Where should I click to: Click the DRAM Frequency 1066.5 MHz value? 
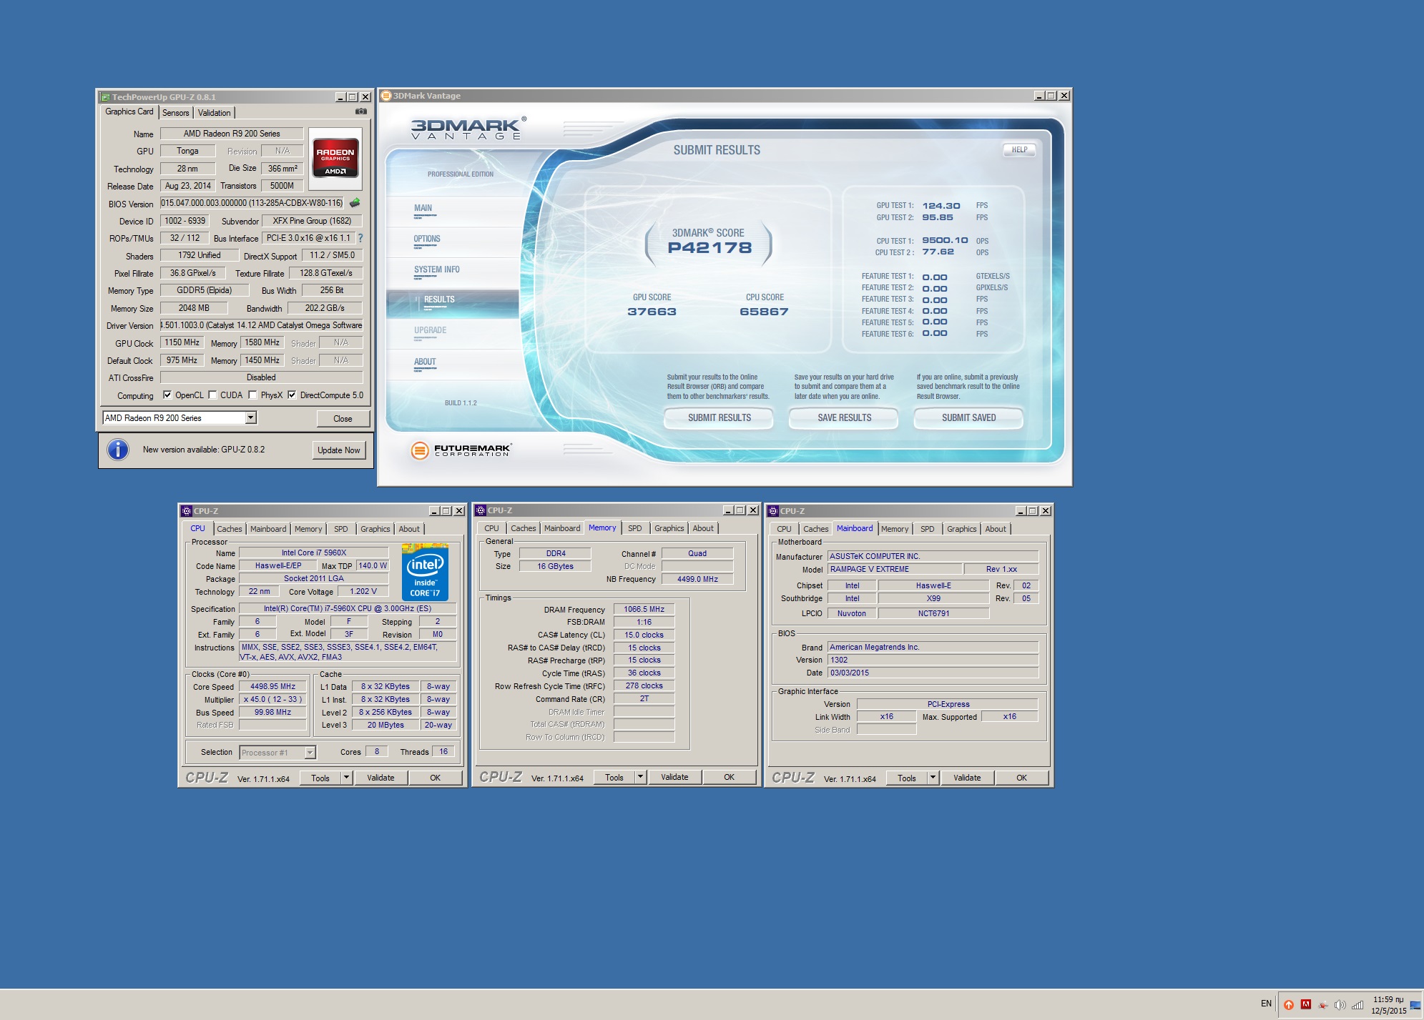(644, 610)
